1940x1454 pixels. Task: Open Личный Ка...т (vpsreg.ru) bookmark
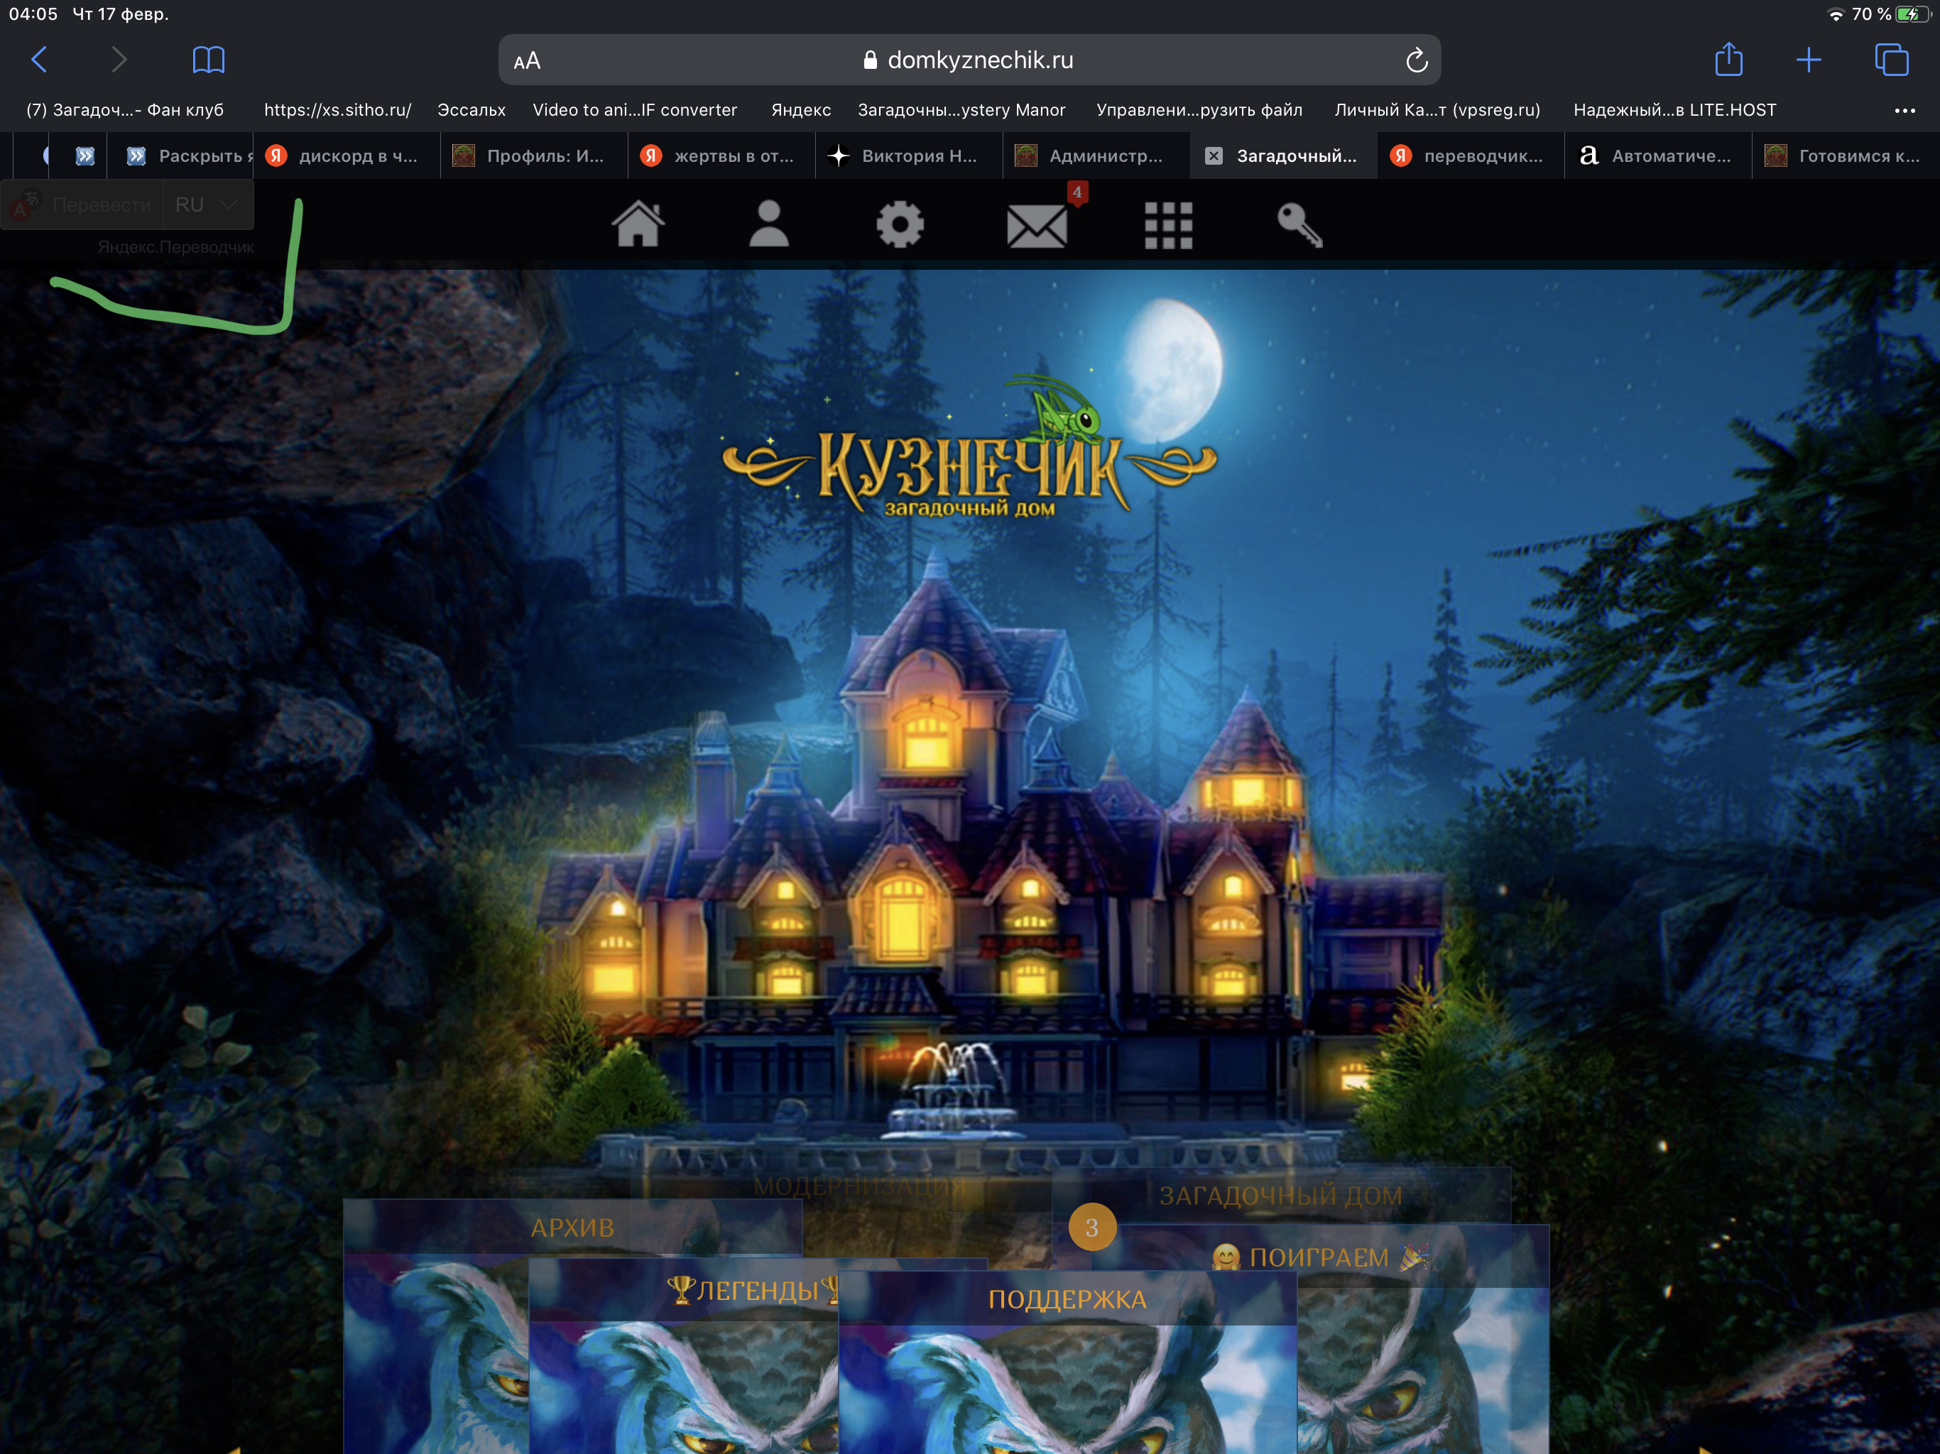click(x=1437, y=111)
